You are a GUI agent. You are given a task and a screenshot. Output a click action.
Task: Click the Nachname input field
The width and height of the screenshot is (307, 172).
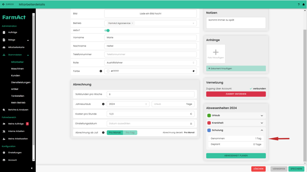tap(150, 46)
